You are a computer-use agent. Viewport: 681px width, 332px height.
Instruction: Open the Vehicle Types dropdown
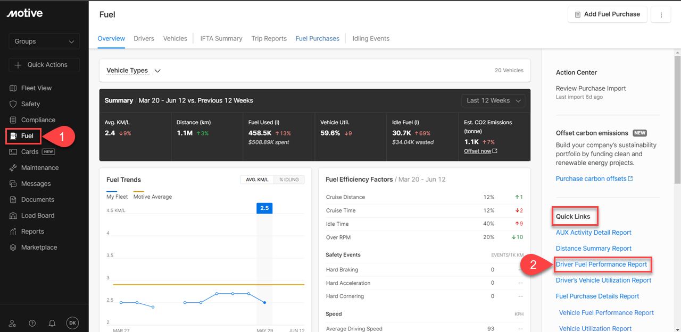coord(134,71)
